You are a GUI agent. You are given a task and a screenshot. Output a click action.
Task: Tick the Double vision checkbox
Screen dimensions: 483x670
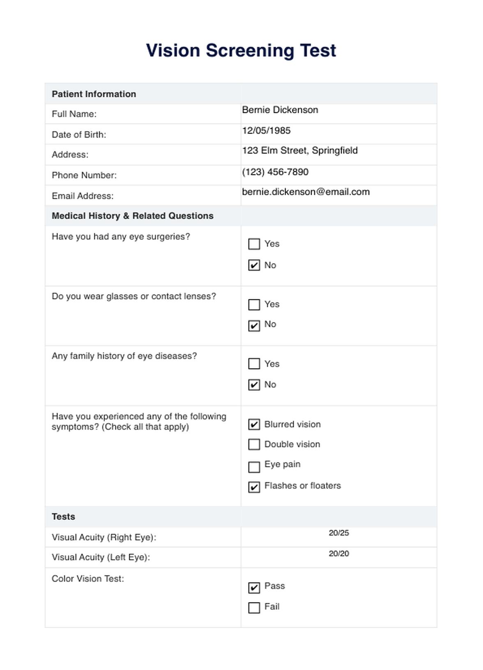[x=254, y=444]
